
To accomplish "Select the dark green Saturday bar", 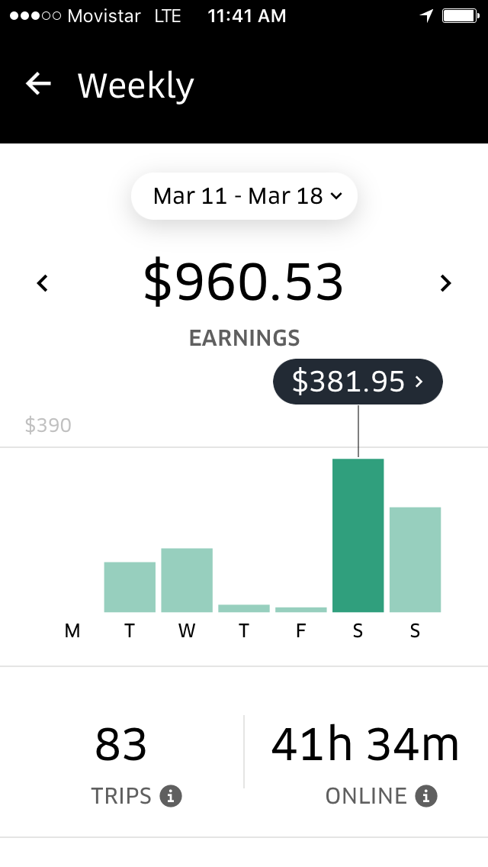I will pyautogui.click(x=358, y=535).
